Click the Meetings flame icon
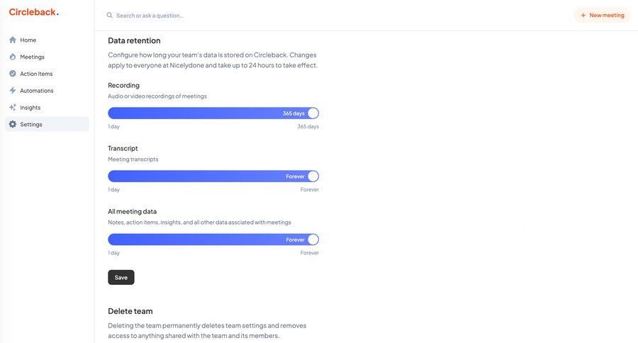This screenshot has width=638, height=343. click(13, 57)
